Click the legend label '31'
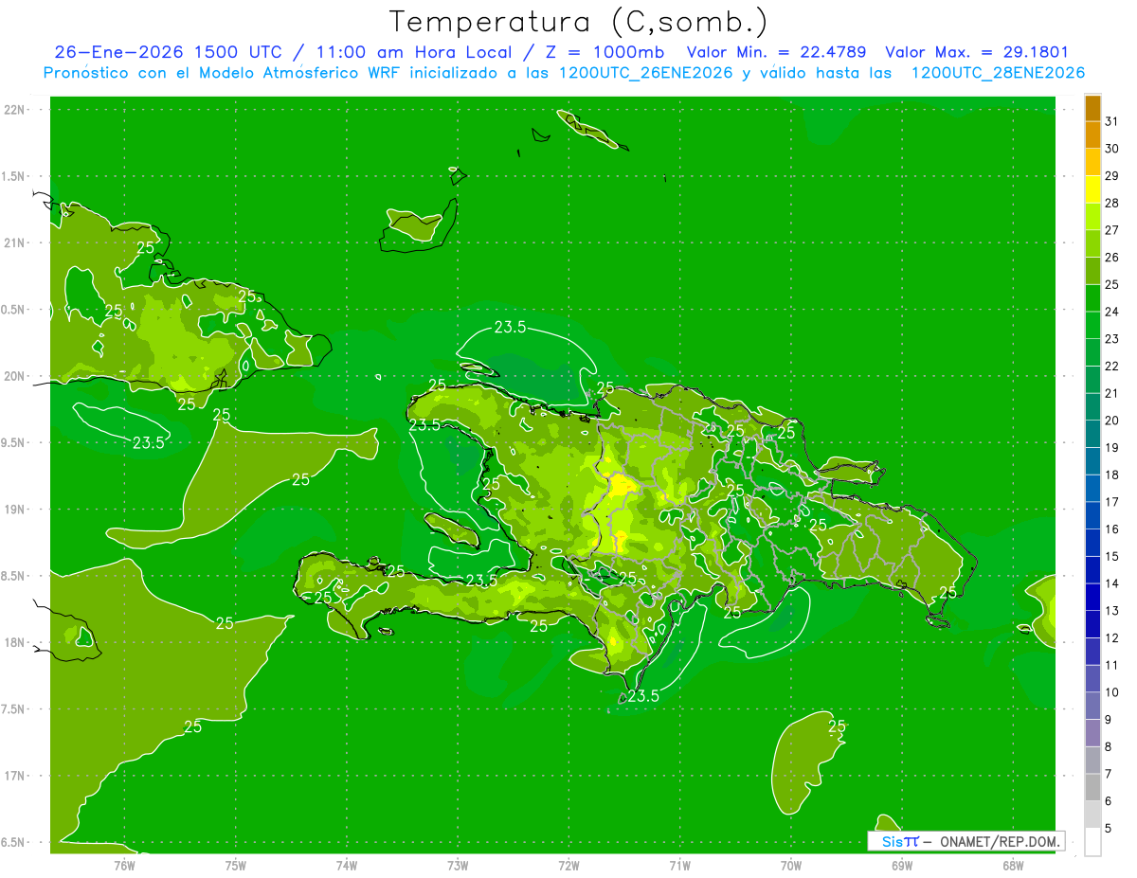1137x878 pixels. (x=1111, y=121)
